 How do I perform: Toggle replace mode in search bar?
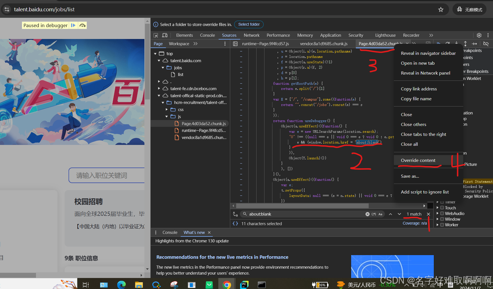click(235, 214)
